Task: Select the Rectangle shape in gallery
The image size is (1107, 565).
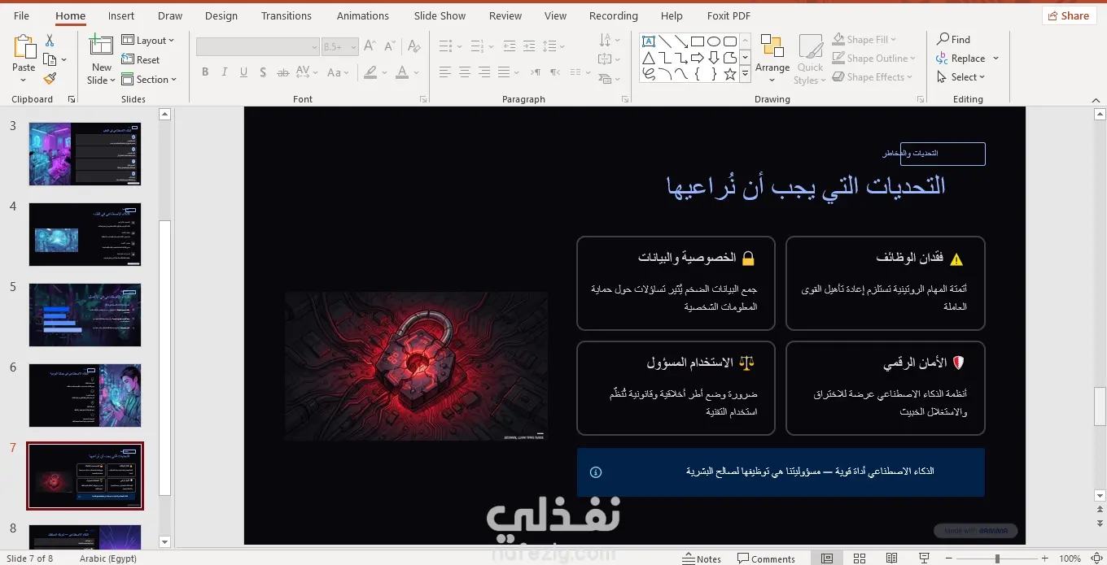Action: pos(698,41)
